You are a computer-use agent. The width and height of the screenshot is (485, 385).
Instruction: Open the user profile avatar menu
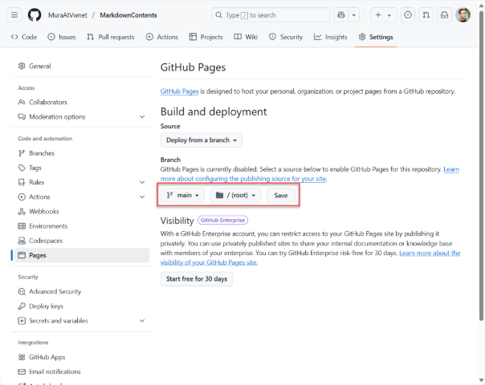click(463, 14)
